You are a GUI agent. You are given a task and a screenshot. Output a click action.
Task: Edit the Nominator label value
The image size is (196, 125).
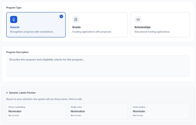click(15, 111)
